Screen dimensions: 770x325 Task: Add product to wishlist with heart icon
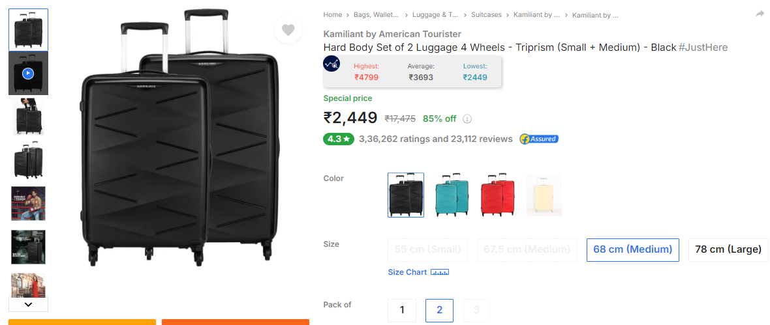pos(288,31)
